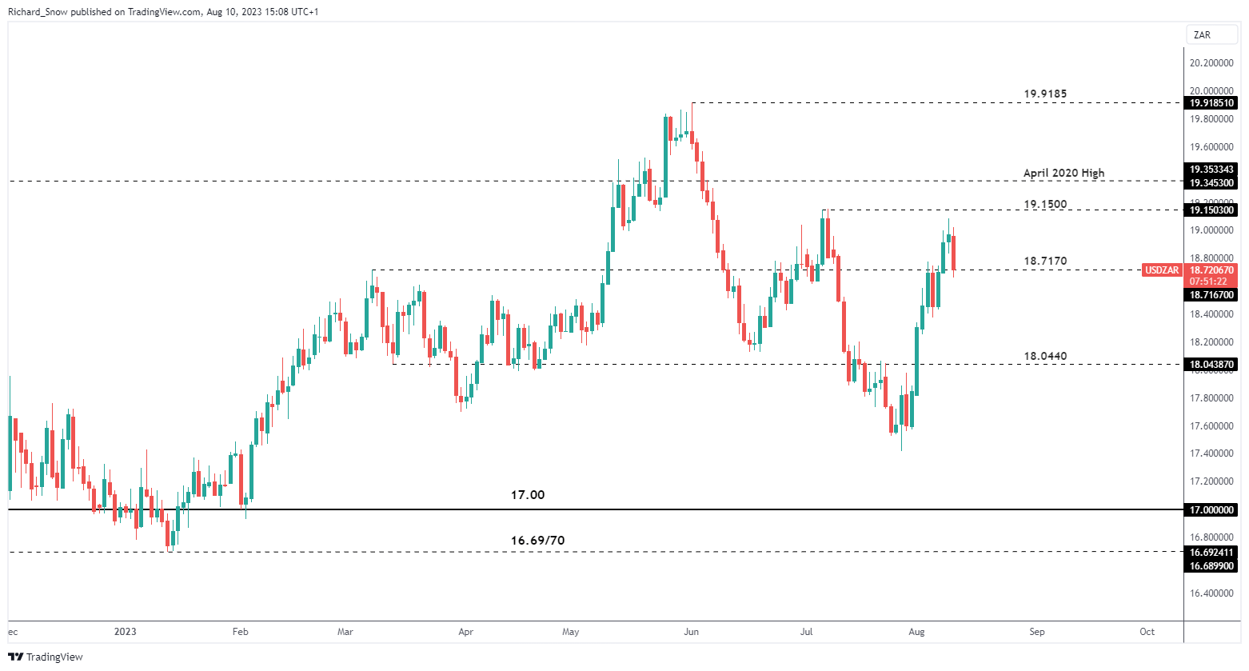The image size is (1249, 671).
Task: Click the 17.400000 axis tick
Action: 1211,453
